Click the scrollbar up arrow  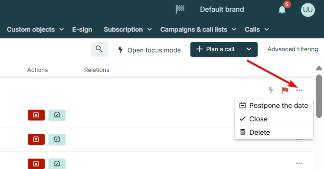point(319,68)
